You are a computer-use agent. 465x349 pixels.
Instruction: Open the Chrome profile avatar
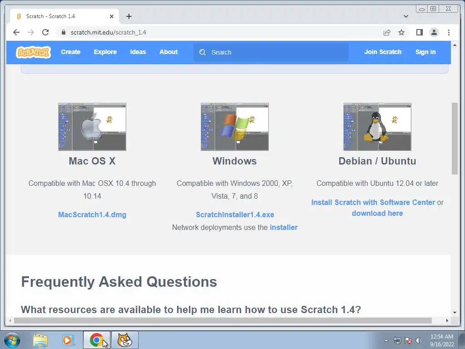point(434,32)
